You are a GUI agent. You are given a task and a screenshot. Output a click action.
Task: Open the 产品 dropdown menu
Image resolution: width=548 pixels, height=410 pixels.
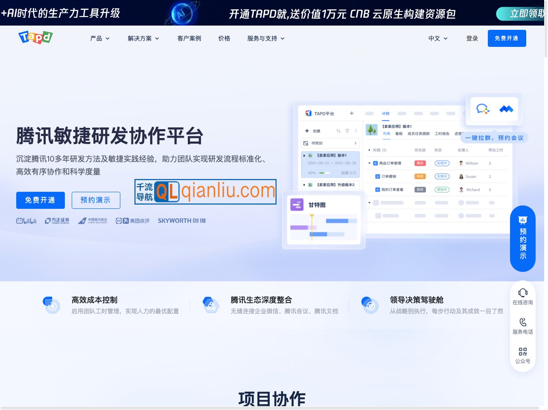click(99, 38)
